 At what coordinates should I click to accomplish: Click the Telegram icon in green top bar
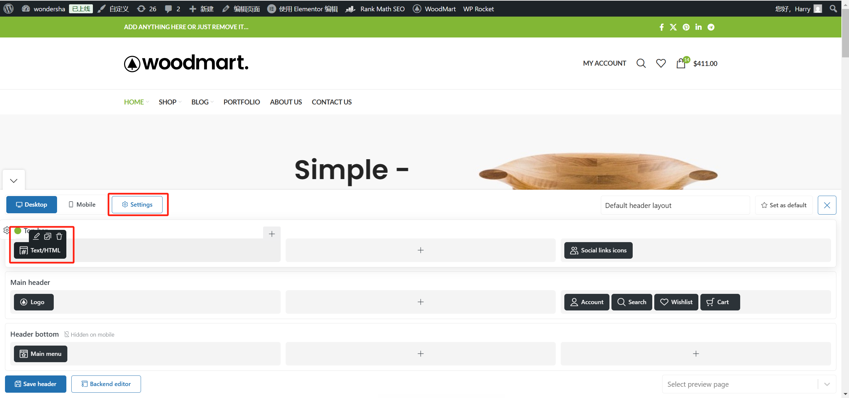[711, 27]
